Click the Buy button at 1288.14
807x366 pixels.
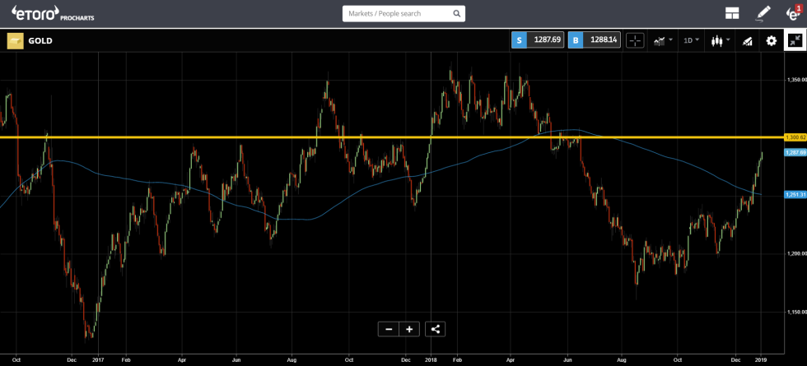[592, 40]
